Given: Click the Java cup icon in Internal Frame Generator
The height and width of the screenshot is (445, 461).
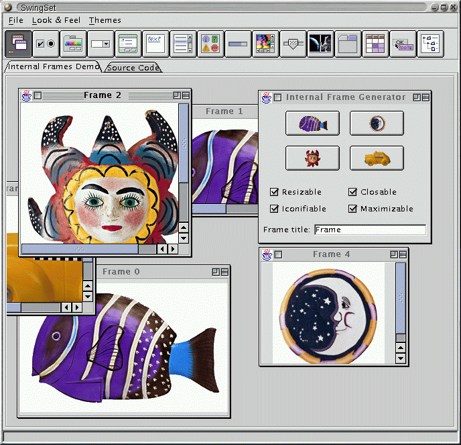Looking at the screenshot, I should point(267,97).
